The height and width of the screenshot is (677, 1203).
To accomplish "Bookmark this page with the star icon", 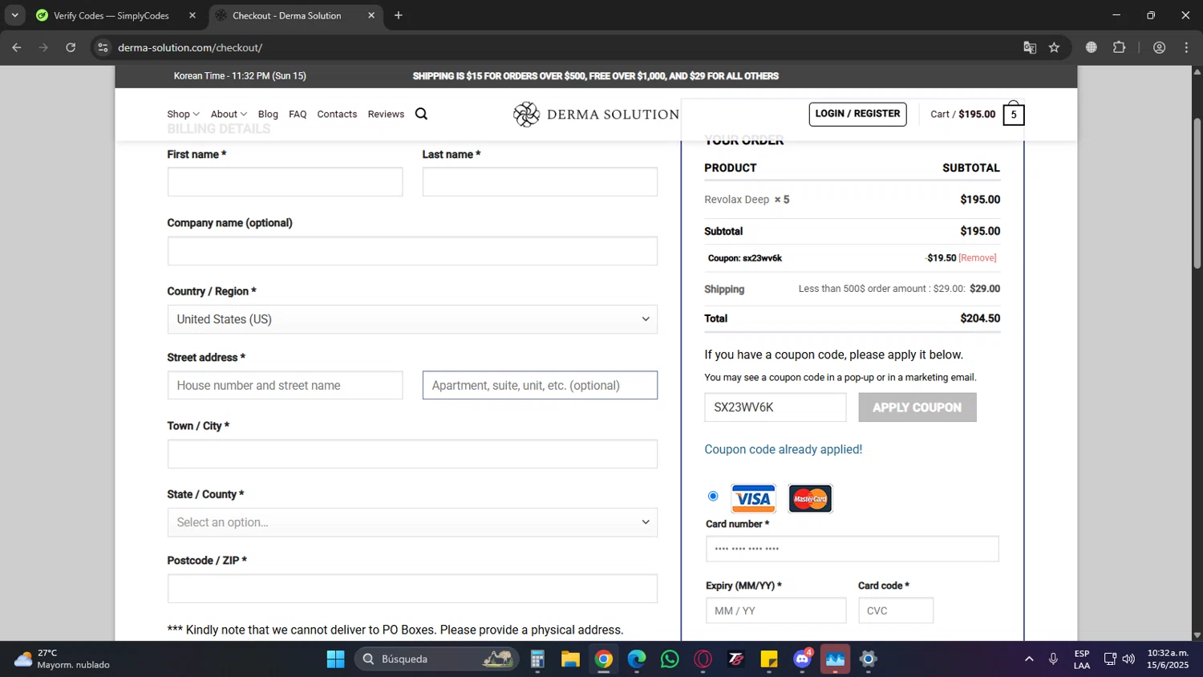I will [1054, 47].
